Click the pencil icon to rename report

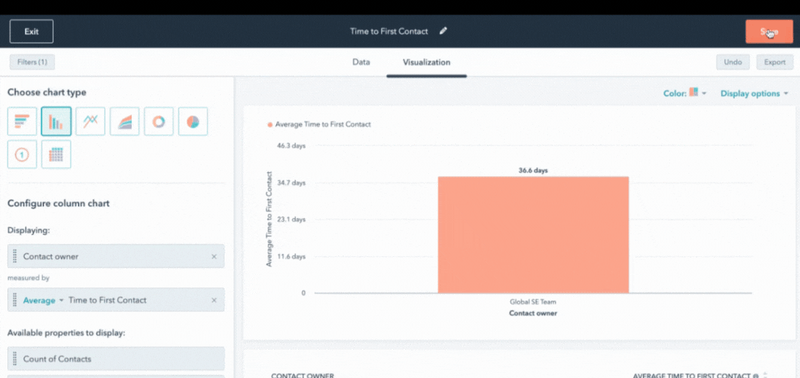coord(444,31)
